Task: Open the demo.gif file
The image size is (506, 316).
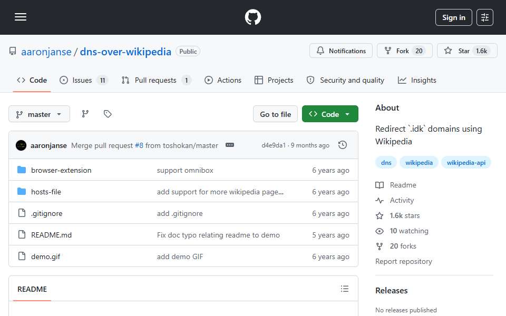Action: click(x=45, y=256)
